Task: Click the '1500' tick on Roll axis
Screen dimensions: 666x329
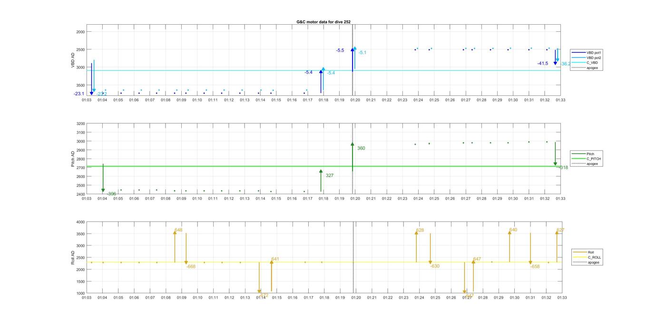Action: point(80,282)
